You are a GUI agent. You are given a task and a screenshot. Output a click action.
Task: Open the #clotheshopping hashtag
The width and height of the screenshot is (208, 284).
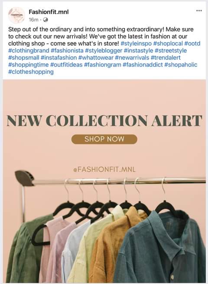coord(31,72)
